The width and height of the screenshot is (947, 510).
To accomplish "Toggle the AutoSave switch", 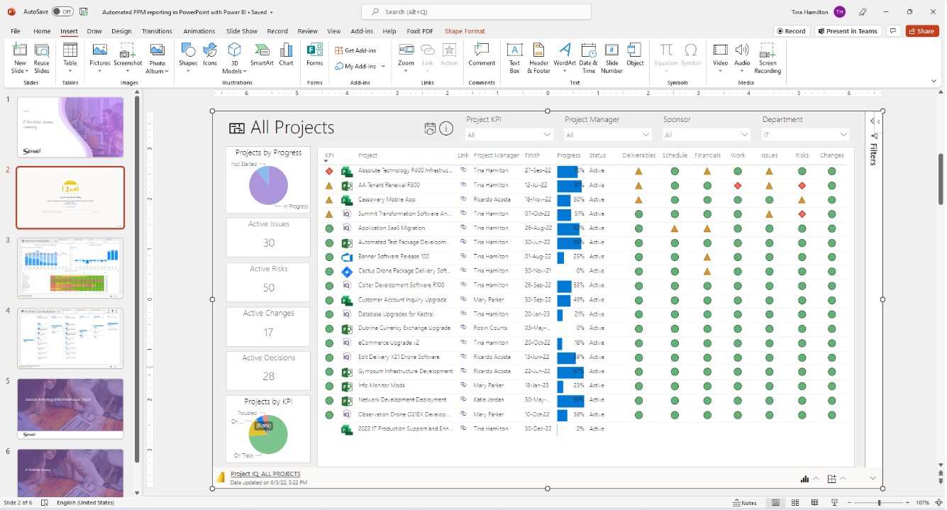I will 62,12.
